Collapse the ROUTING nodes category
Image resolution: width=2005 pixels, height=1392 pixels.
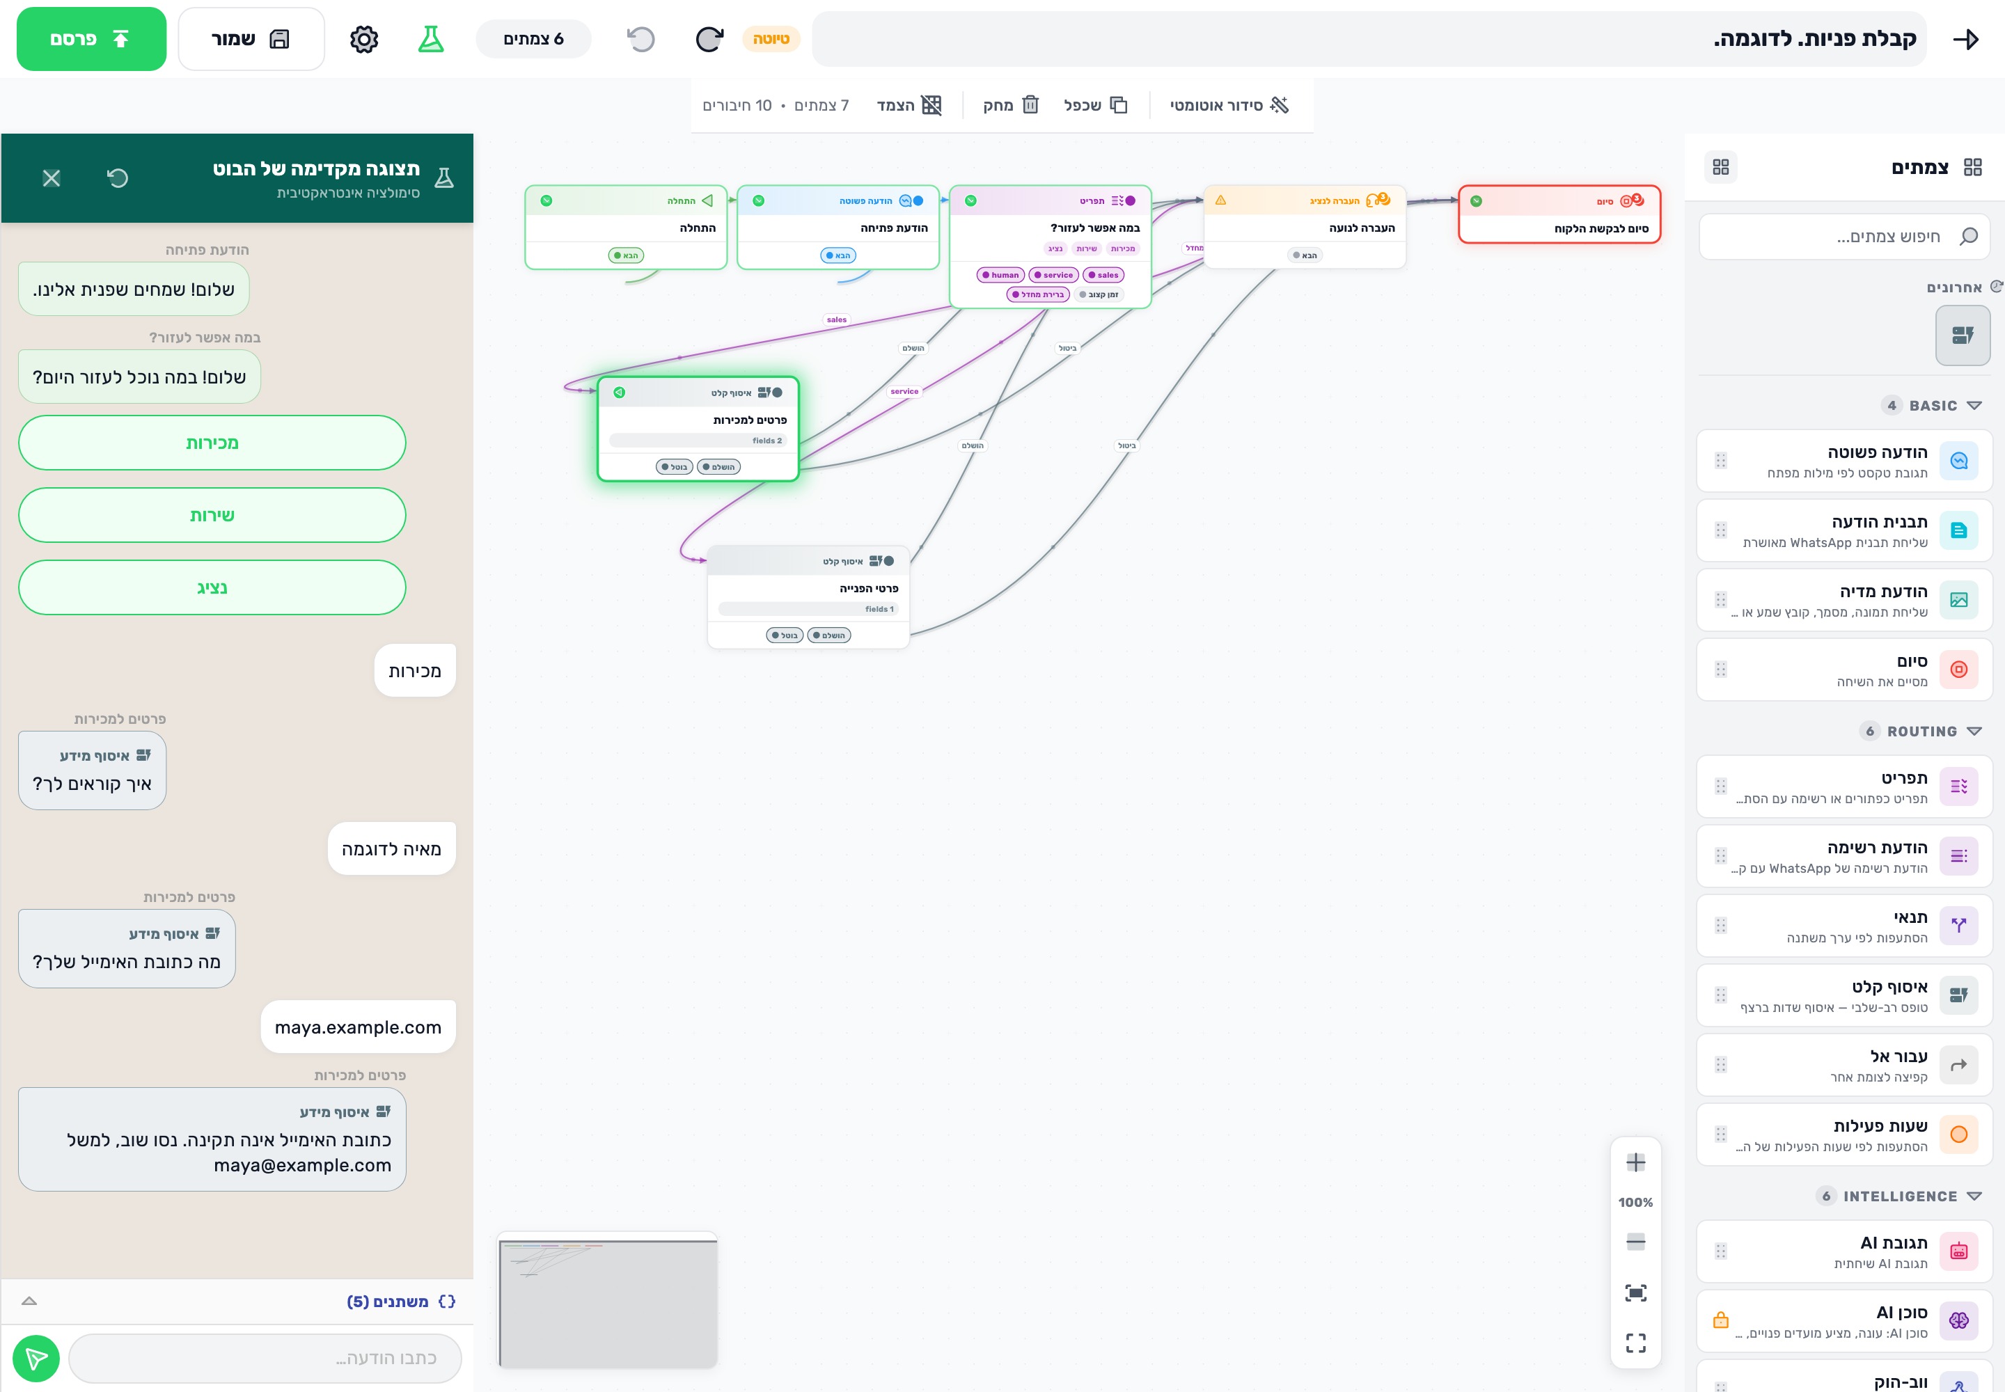tap(1920, 731)
